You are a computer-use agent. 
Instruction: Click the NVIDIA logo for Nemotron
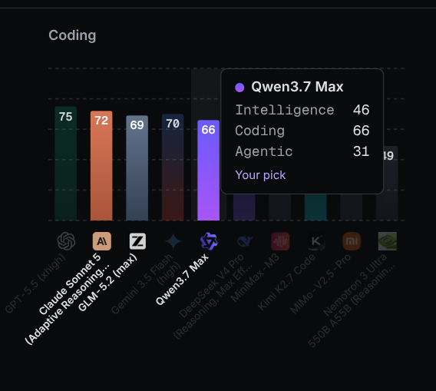[x=388, y=241]
